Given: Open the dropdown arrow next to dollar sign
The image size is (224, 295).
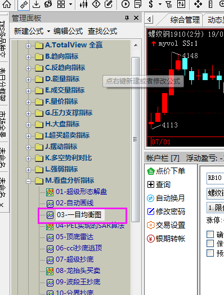Looking at the screenshot, I should point(160,4).
